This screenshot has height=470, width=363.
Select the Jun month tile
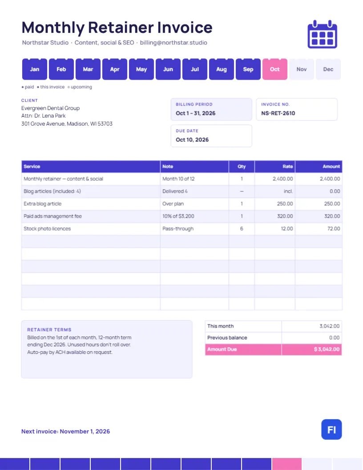click(x=168, y=69)
